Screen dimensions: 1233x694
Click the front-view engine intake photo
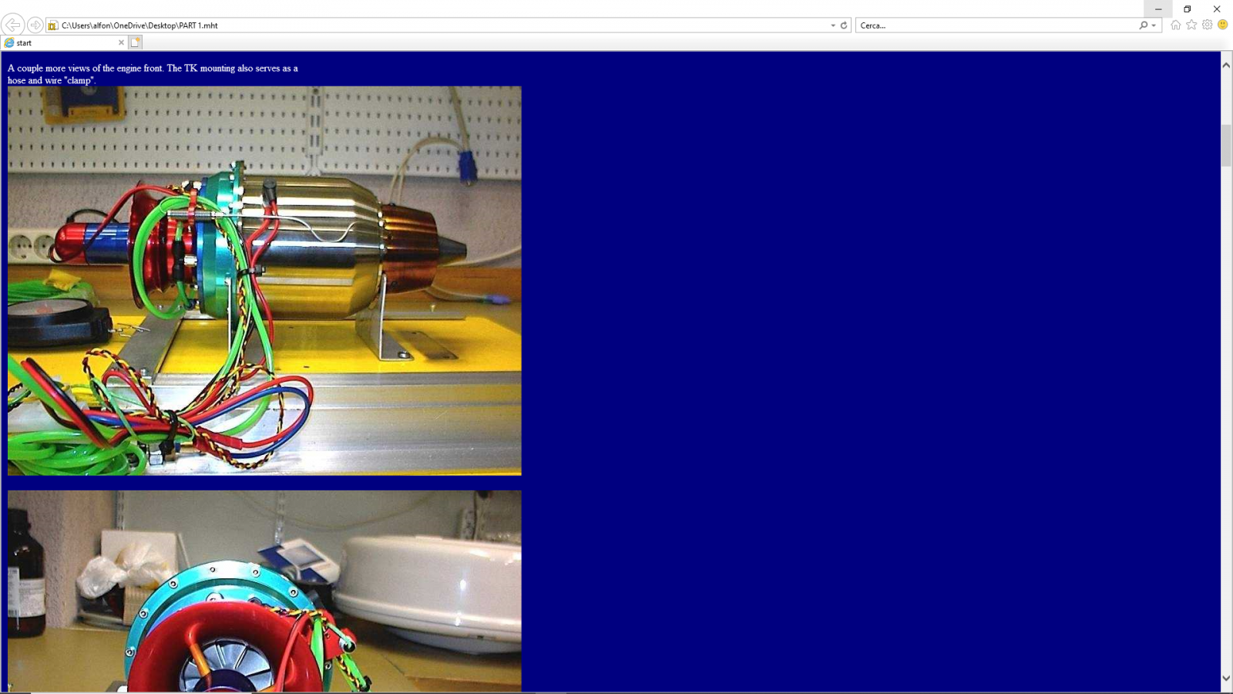[x=264, y=591]
